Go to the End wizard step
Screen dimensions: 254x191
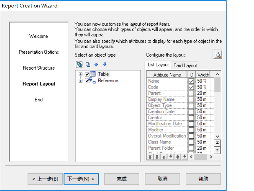39,100
